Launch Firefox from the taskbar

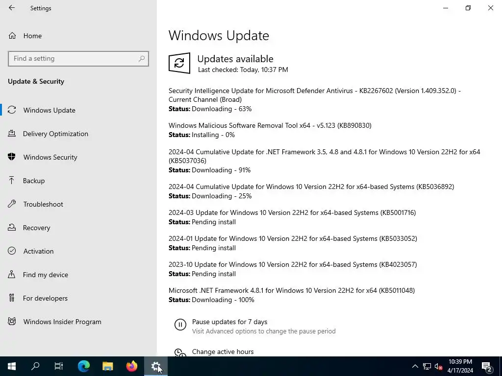pyautogui.click(x=131, y=366)
